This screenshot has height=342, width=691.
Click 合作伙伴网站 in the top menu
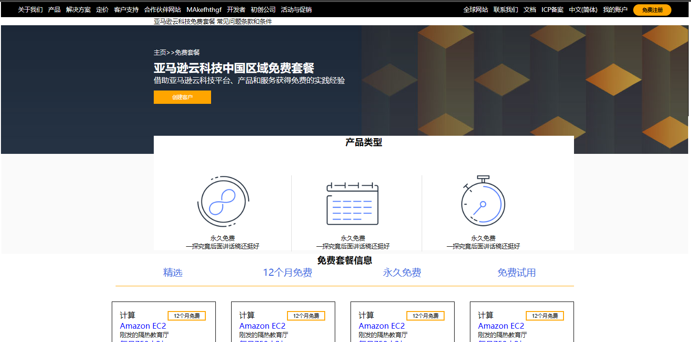162,10
